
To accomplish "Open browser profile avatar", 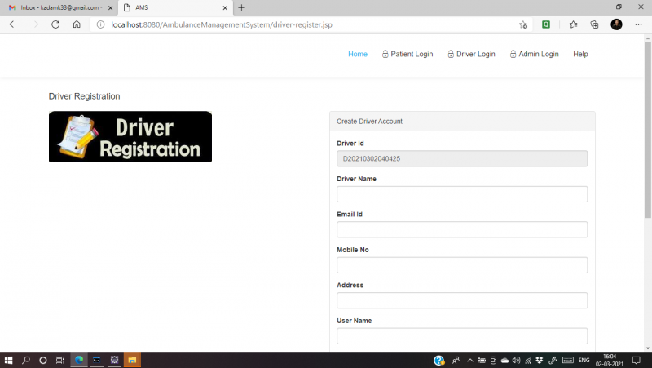I will point(616,24).
